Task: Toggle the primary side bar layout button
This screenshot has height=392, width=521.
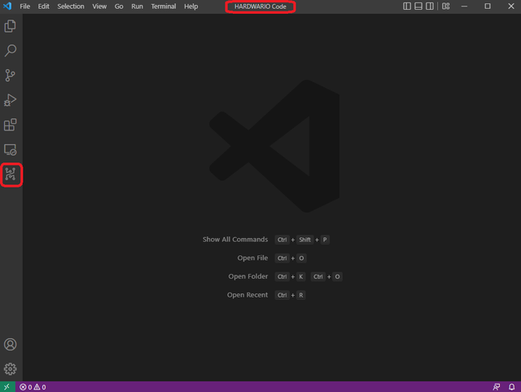Action: point(407,7)
